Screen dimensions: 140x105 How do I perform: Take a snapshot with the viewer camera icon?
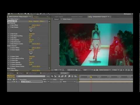76,70
